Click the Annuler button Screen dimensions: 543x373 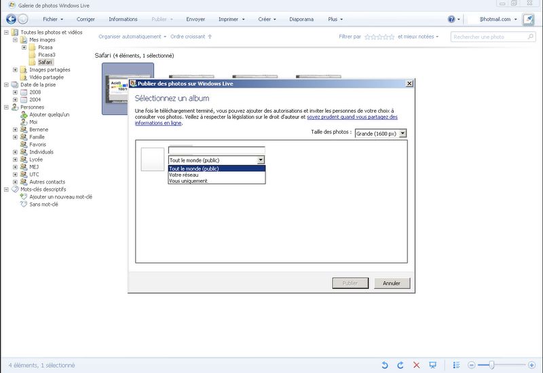coord(392,283)
